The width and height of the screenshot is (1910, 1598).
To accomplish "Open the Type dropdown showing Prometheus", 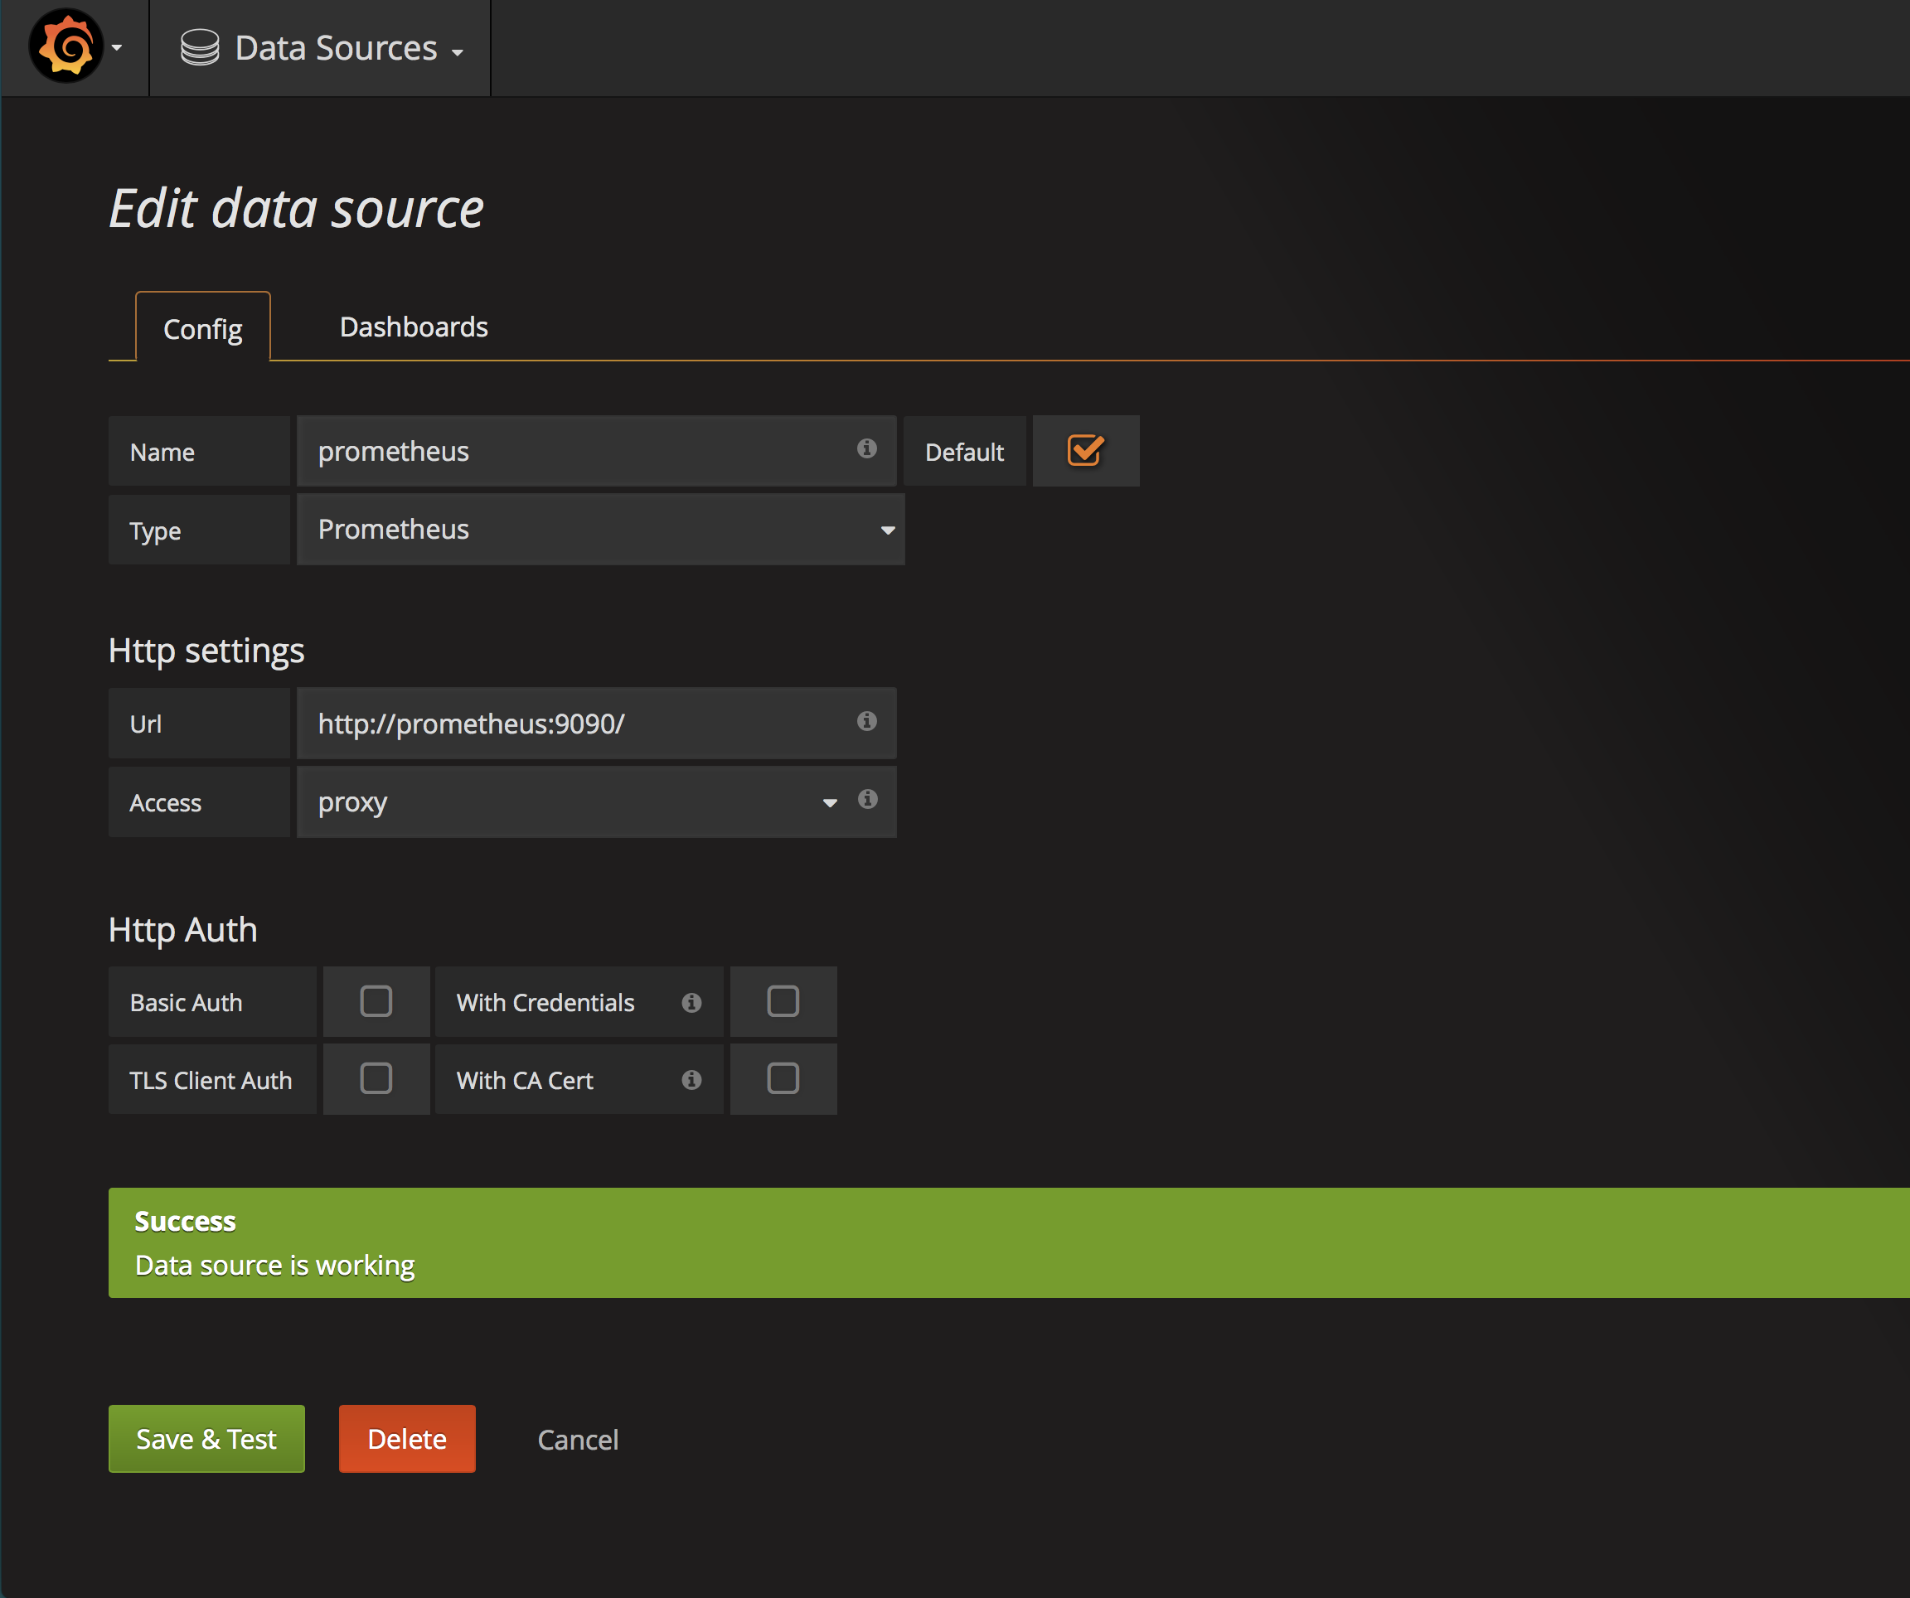I will (x=600, y=530).
